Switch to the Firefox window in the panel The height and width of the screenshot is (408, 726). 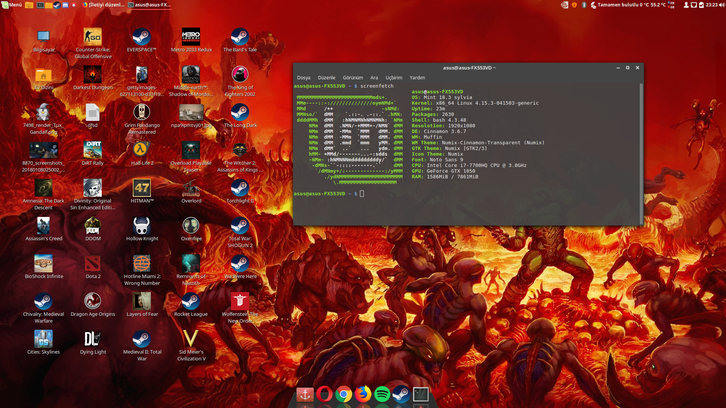coord(103,5)
